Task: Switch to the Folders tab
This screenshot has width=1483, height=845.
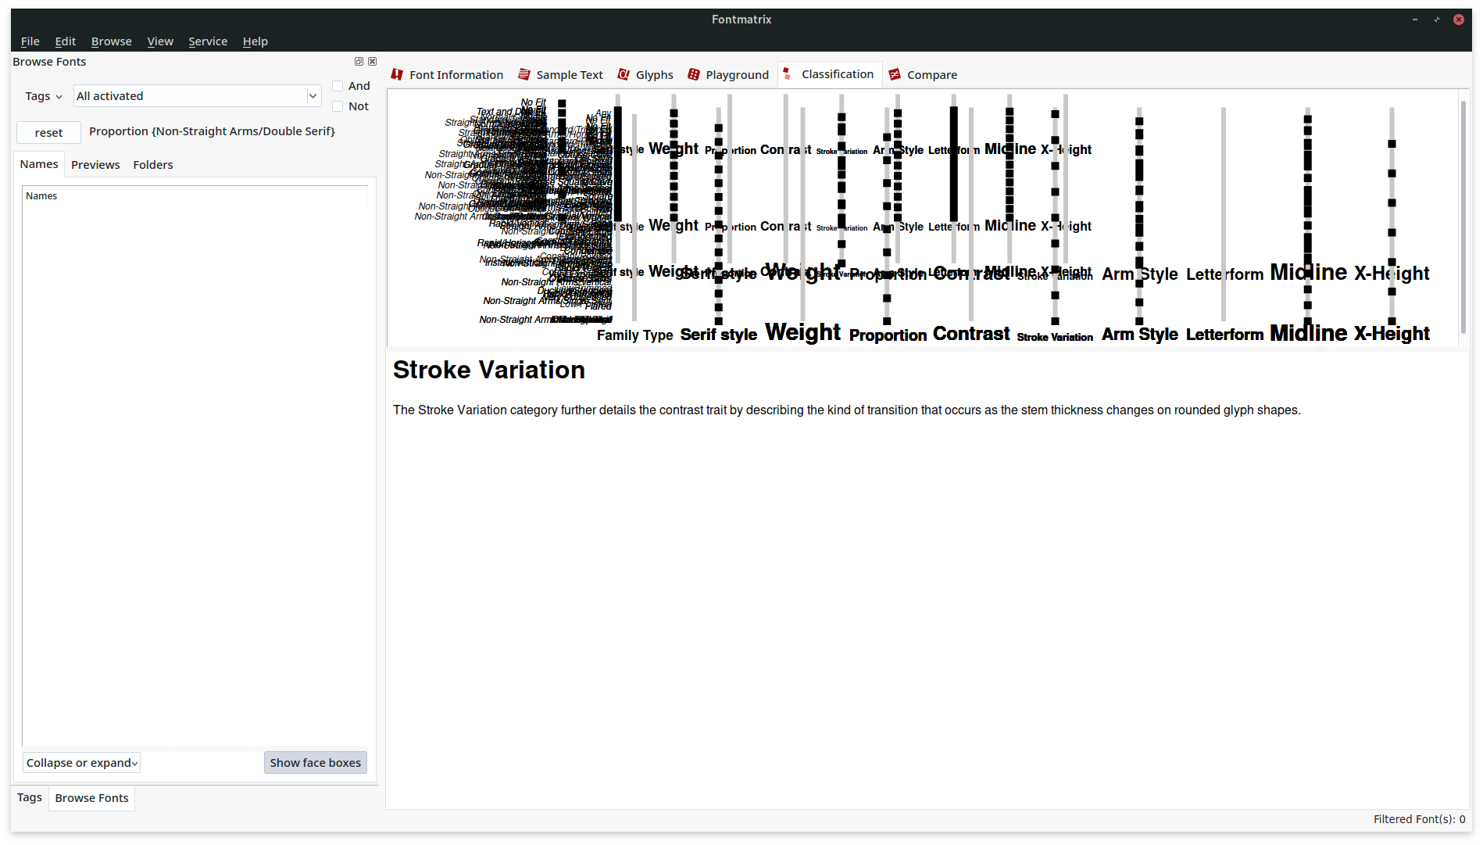Action: tap(153, 165)
